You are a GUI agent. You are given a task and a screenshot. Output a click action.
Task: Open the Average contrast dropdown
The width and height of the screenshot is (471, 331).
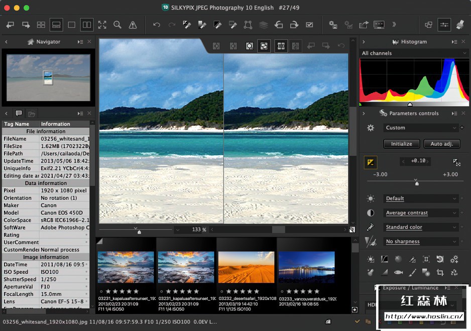coord(421,213)
